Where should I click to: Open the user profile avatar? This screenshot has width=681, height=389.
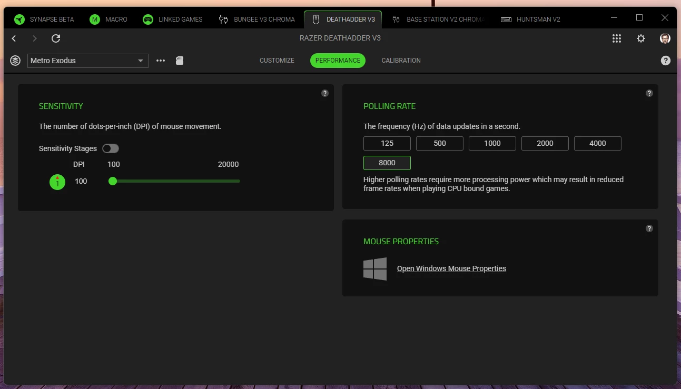(x=665, y=38)
